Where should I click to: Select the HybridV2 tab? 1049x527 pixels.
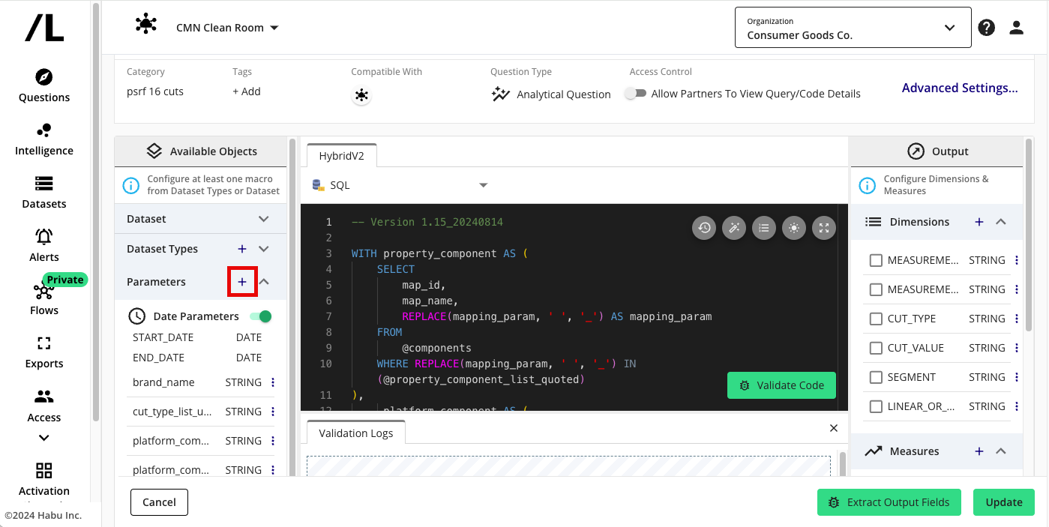tap(342, 156)
